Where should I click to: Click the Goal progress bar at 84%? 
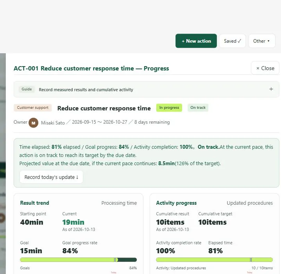pos(78,260)
